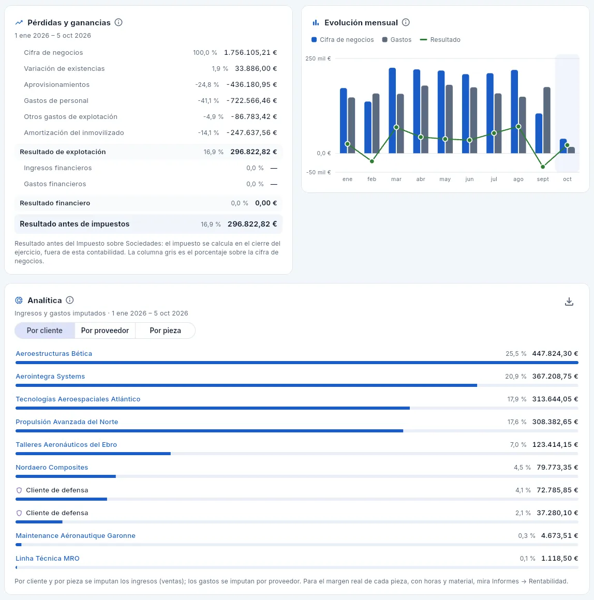Image resolution: width=594 pixels, height=600 pixels.
Task: Open the Nordaero Composites client link
Action: pos(52,467)
